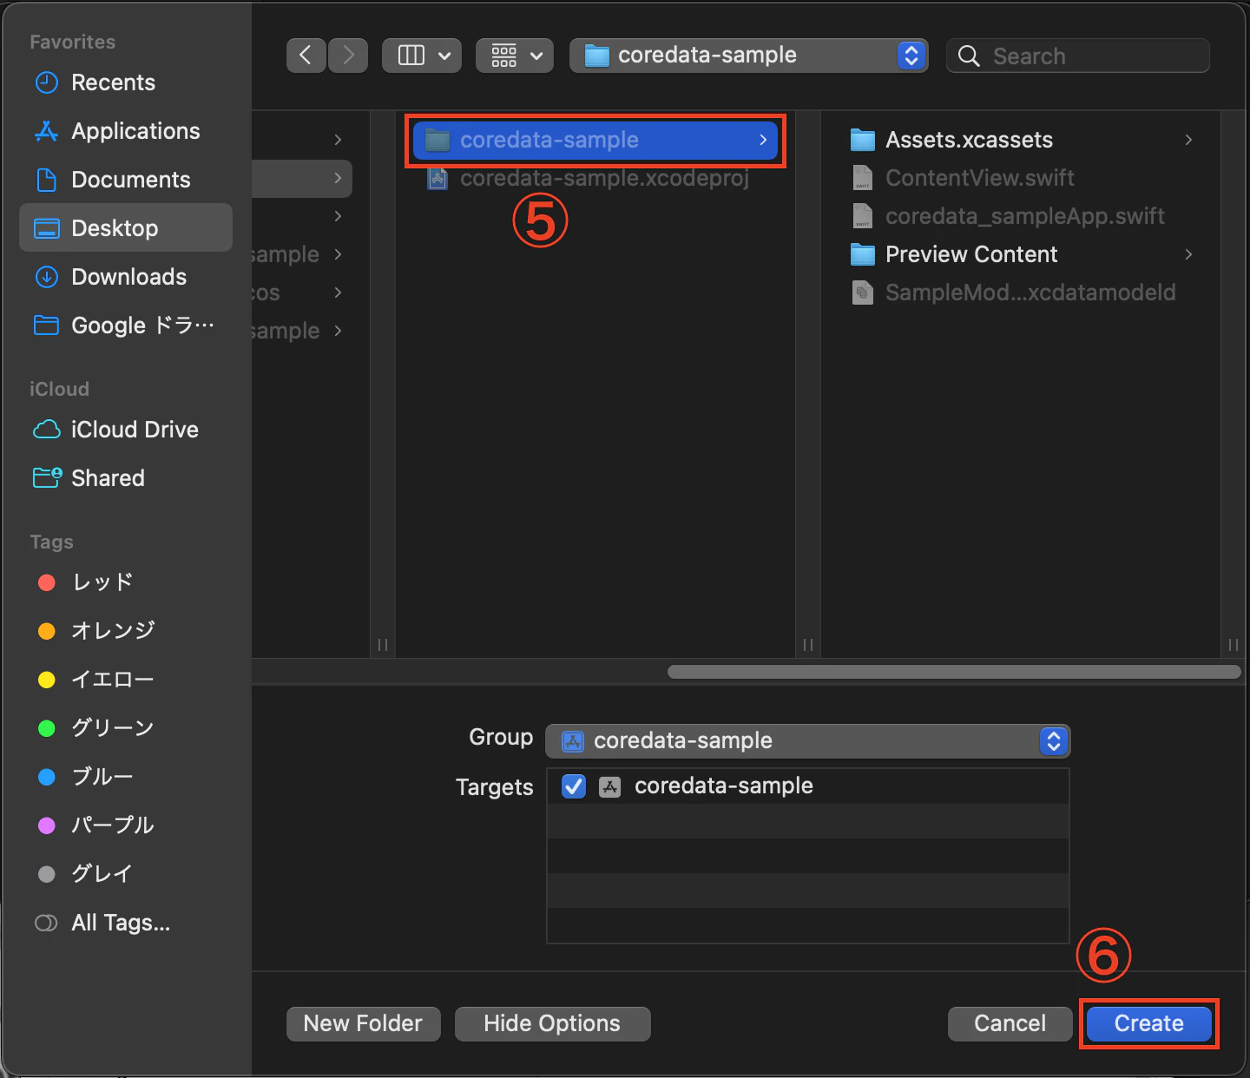Select the coredata-sample folder in the middle column
This screenshot has width=1250, height=1078.
point(595,140)
